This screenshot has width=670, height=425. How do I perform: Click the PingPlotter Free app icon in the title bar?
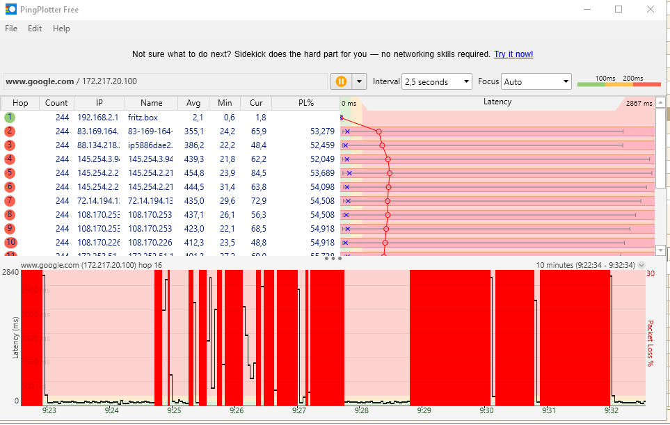10,9
